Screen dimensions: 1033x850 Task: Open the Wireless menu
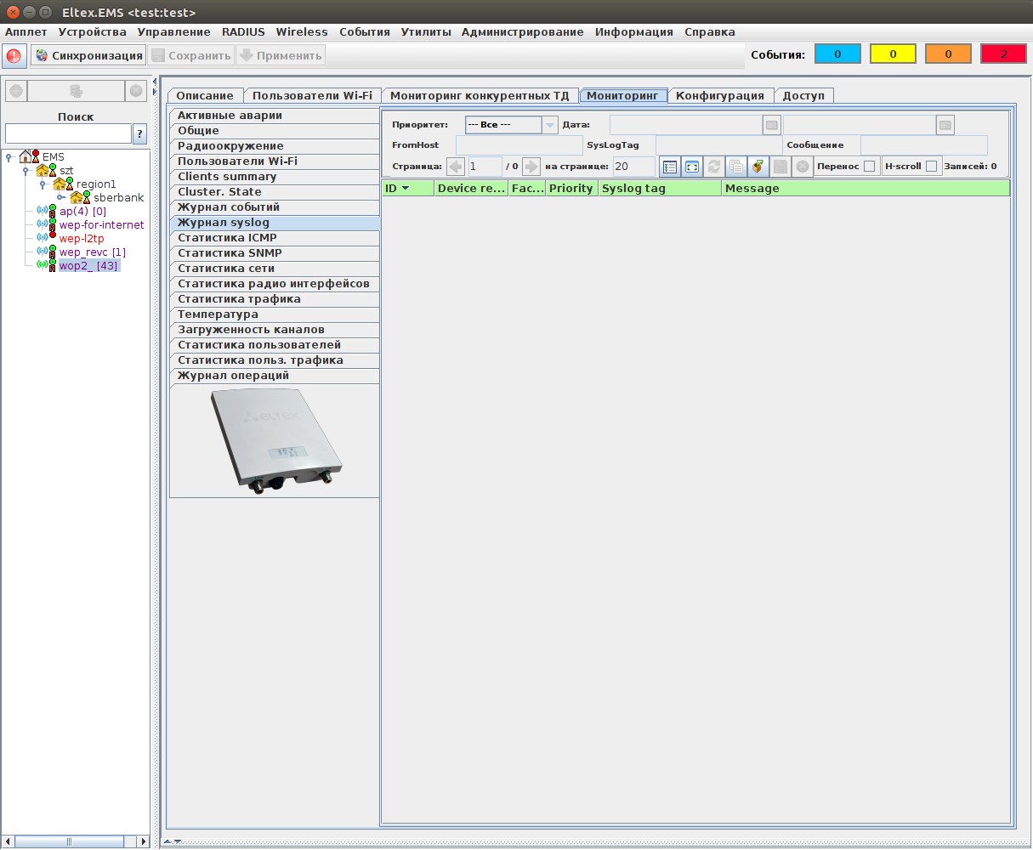pos(302,31)
